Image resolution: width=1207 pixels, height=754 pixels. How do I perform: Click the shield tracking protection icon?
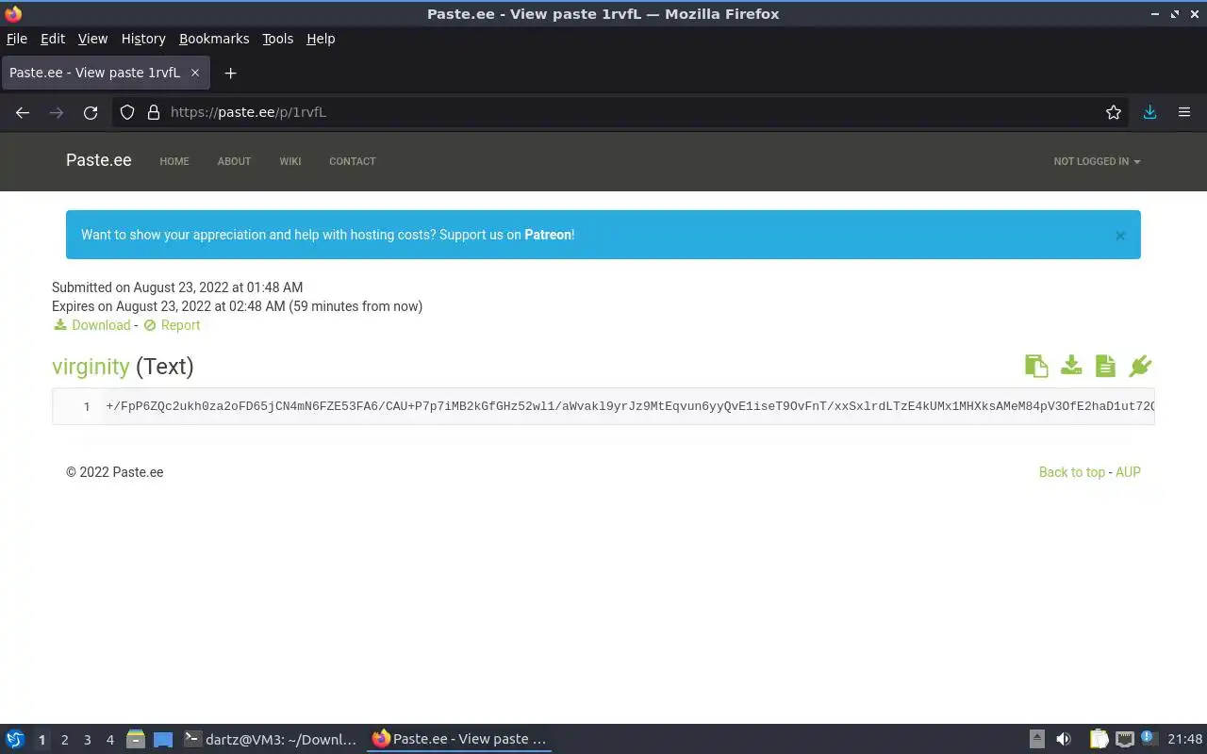click(127, 112)
